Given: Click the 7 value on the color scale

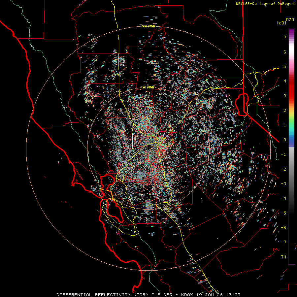Looking at the screenshot, I should [x=285, y=37].
